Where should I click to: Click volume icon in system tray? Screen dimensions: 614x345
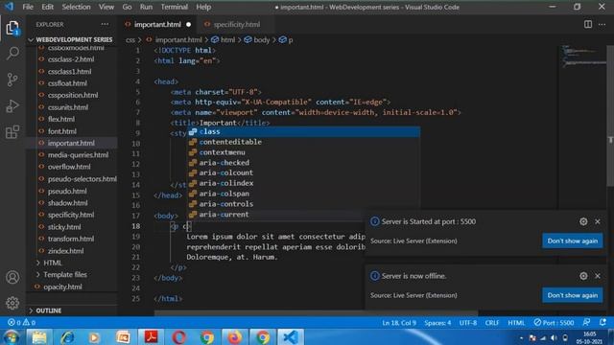pos(554,337)
